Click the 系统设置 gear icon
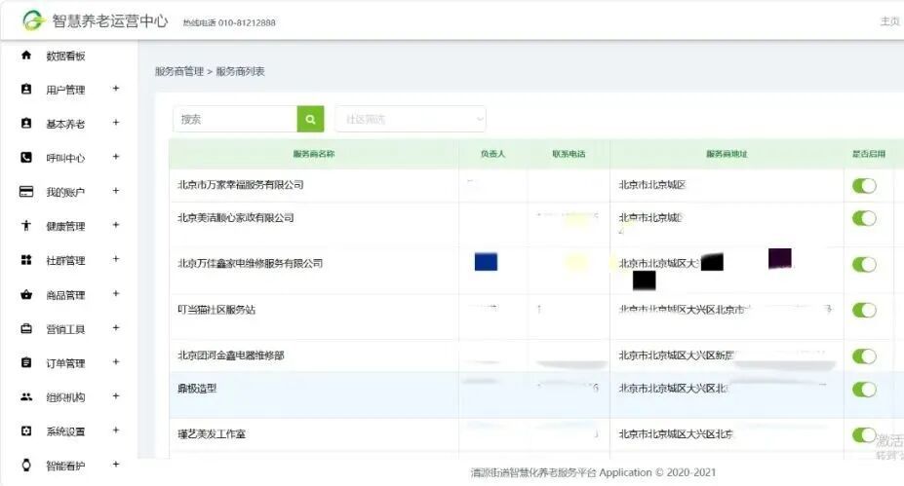This screenshot has width=904, height=486. 26,430
